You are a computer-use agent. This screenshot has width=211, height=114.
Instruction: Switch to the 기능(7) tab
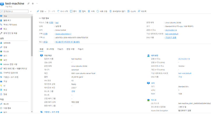(x=60, y=49)
